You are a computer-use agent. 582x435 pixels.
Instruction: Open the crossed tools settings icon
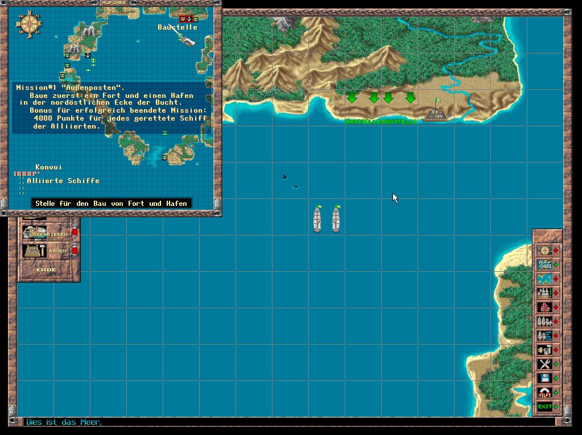(x=544, y=364)
